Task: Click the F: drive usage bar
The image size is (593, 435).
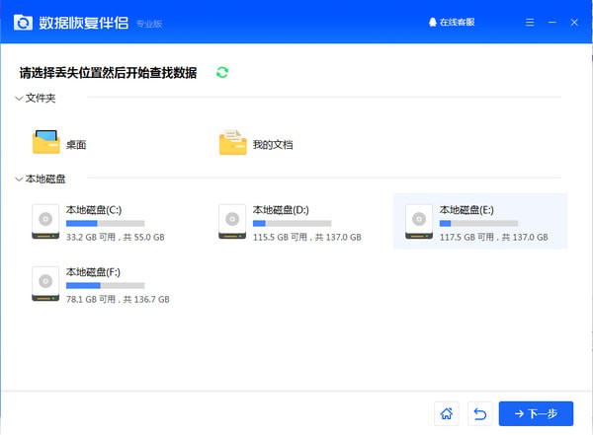Action: (x=105, y=285)
